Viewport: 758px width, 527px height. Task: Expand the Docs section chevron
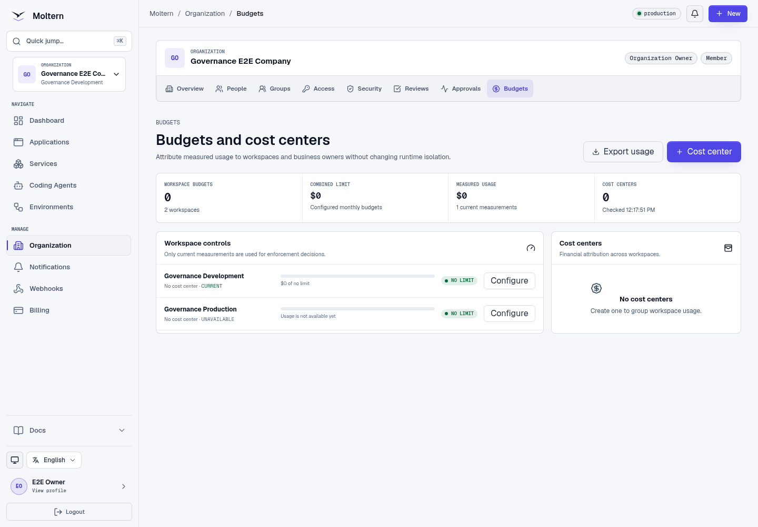point(122,431)
